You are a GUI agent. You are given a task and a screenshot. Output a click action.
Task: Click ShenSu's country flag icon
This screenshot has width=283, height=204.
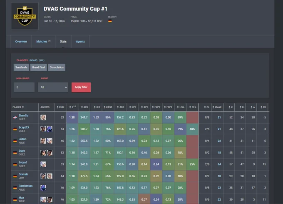tap(15, 117)
